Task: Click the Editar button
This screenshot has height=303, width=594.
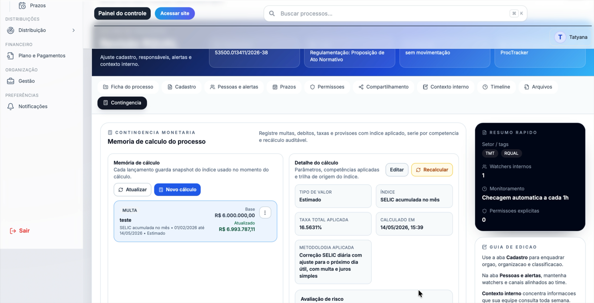Action: click(x=397, y=170)
